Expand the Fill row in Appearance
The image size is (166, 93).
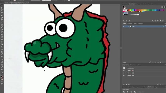[x=126, y=73]
